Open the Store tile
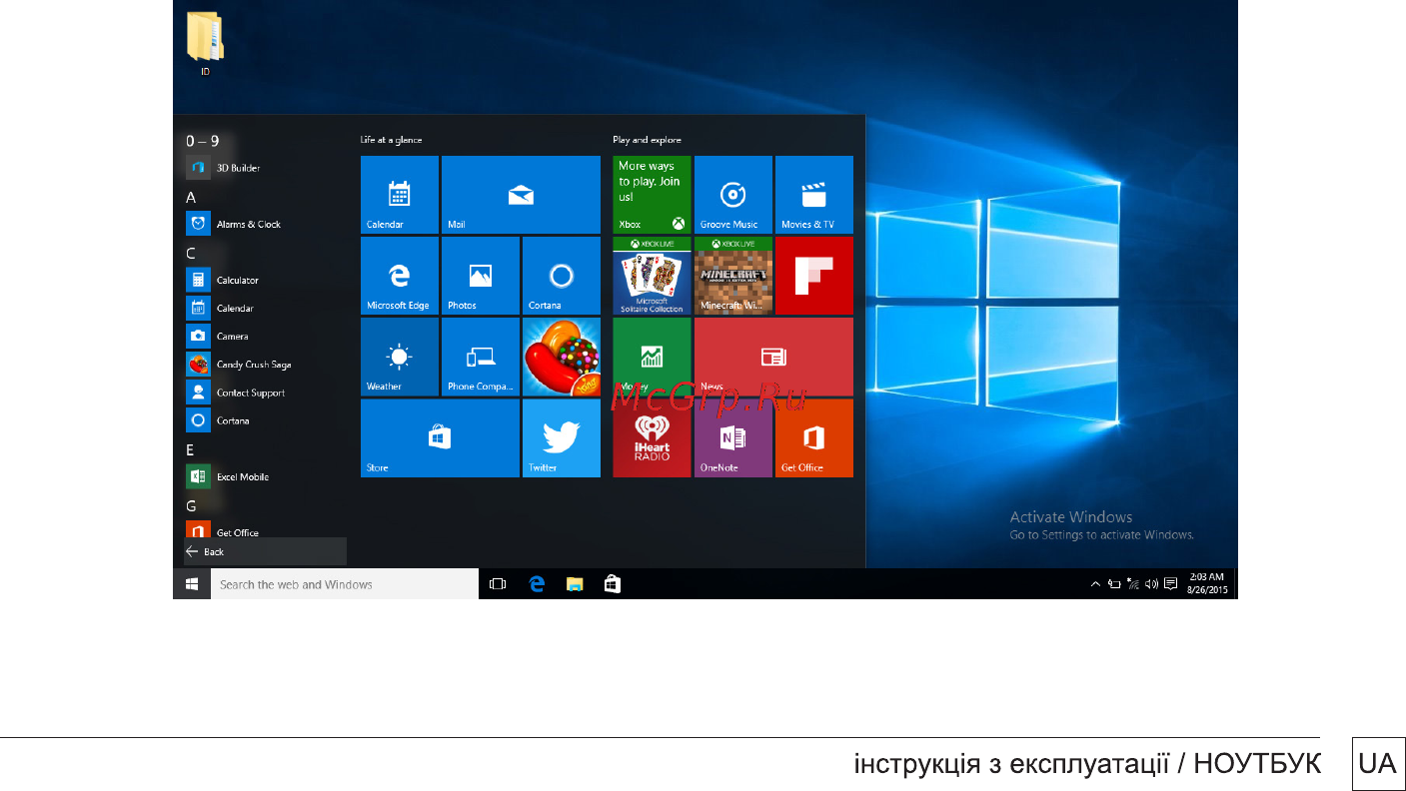This screenshot has height=791, width=1406. (440, 437)
